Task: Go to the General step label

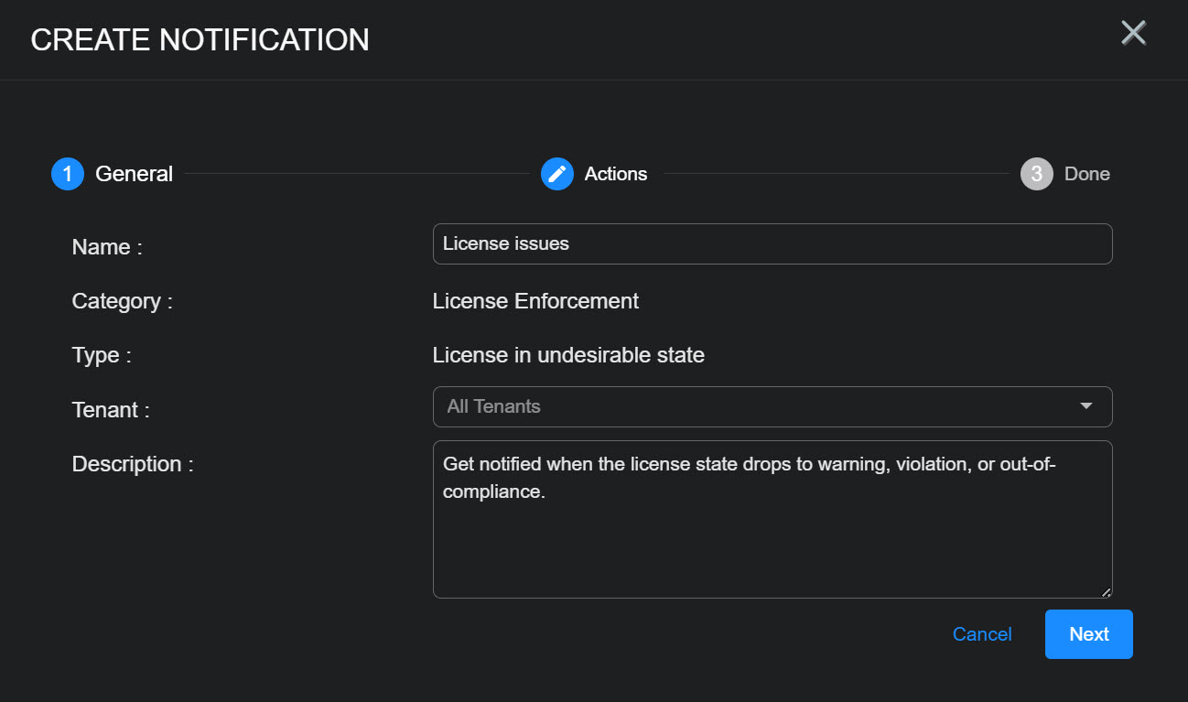Action: click(x=134, y=174)
